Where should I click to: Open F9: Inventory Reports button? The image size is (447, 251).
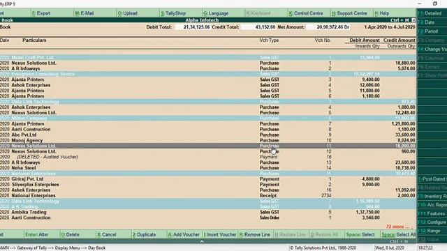432,197
